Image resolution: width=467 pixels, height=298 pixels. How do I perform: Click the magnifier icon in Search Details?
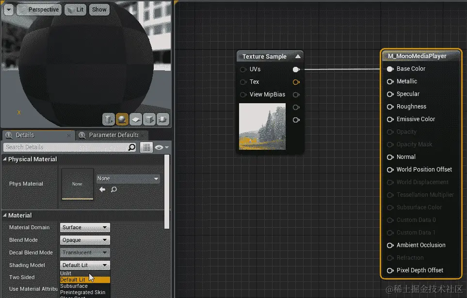131,147
